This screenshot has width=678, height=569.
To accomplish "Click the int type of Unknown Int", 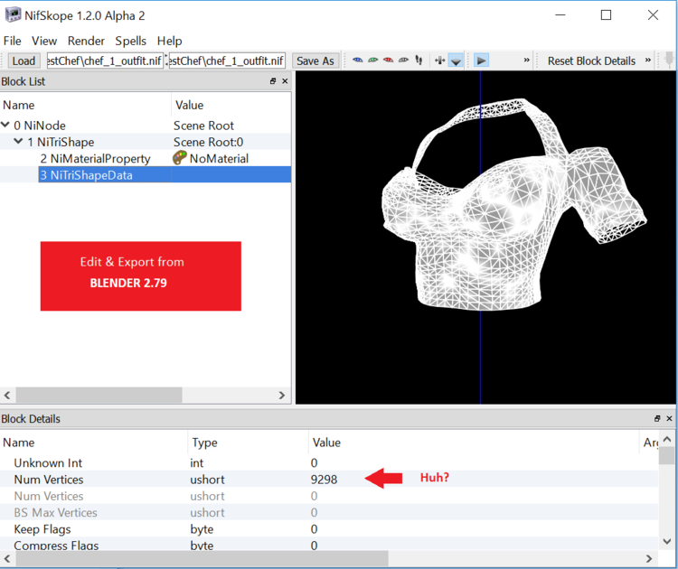I will pyautogui.click(x=197, y=462).
